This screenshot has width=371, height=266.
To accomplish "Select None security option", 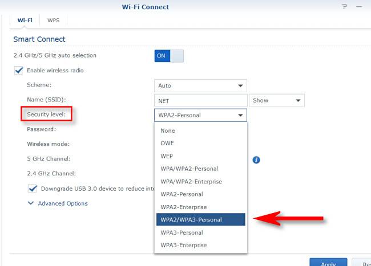I will [x=201, y=131].
